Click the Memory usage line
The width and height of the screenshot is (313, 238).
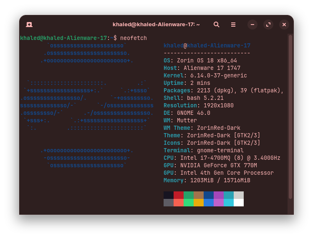coord(207,180)
